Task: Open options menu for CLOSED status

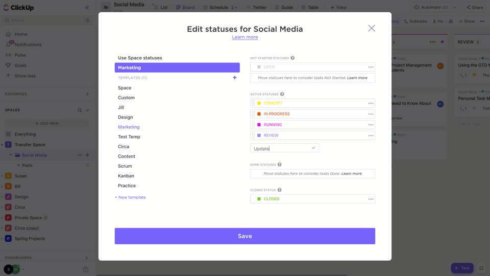Action: (371, 199)
